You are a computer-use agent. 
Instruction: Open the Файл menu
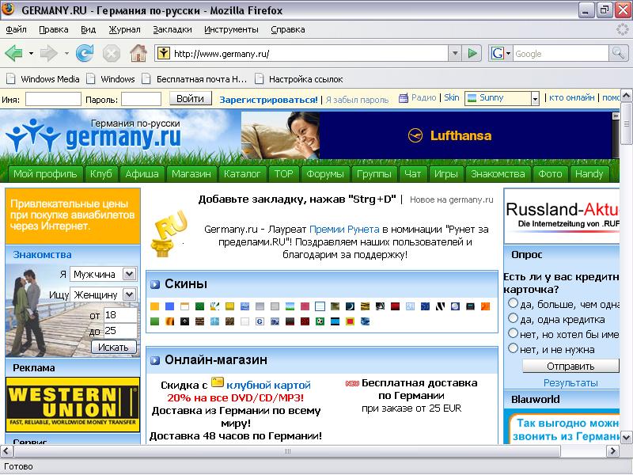(16, 29)
